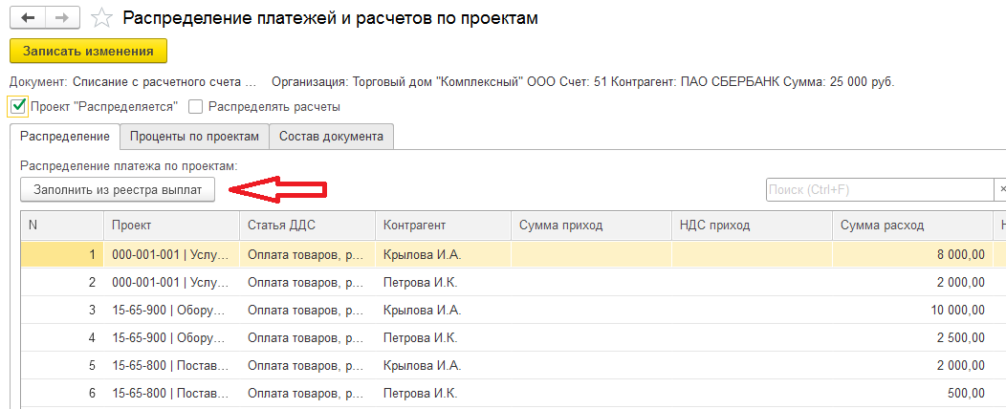The width and height of the screenshot is (1006, 409).
Task: Switch to the Распределение tab
Action: (x=64, y=137)
